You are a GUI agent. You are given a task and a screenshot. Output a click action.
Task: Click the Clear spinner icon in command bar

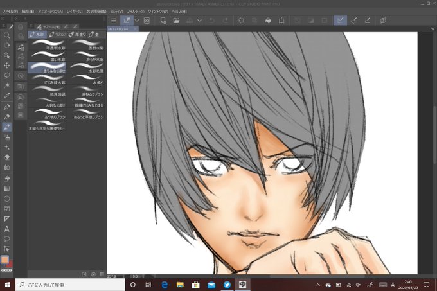tap(241, 21)
